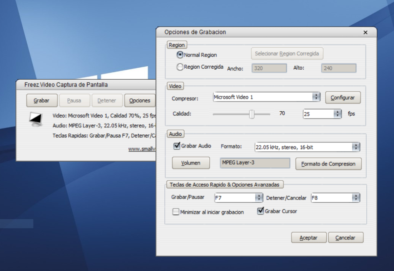Open the audio Formato dropdown
This screenshot has width=394, height=271.
point(356,147)
